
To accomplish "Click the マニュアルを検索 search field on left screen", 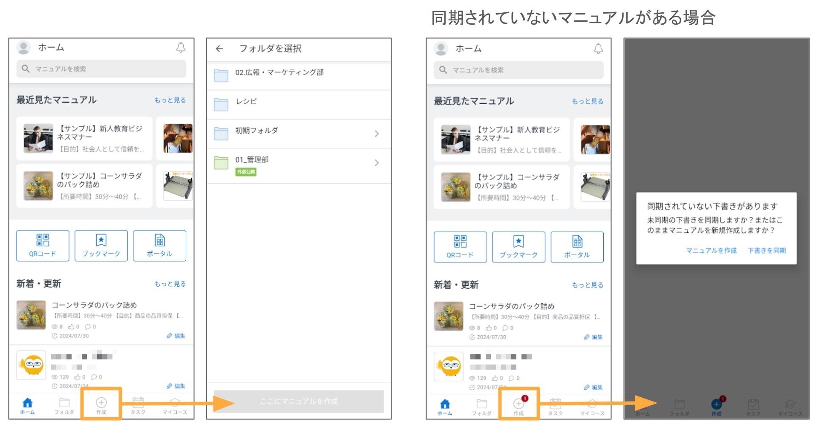I will point(101,69).
